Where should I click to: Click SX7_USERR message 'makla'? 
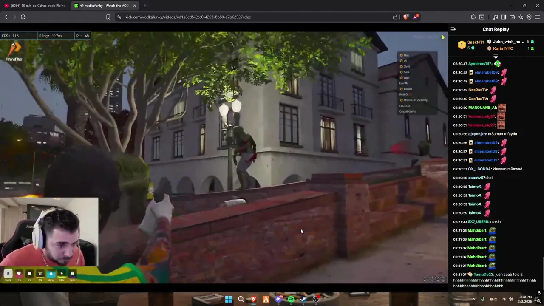pos(495,222)
